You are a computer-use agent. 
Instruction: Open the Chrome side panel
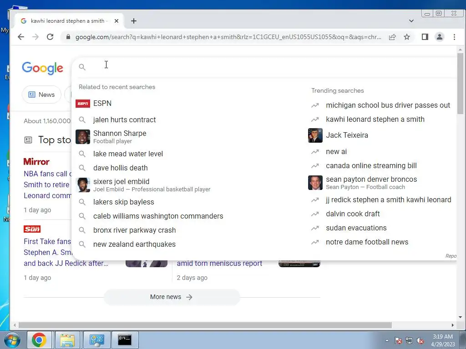(x=425, y=37)
